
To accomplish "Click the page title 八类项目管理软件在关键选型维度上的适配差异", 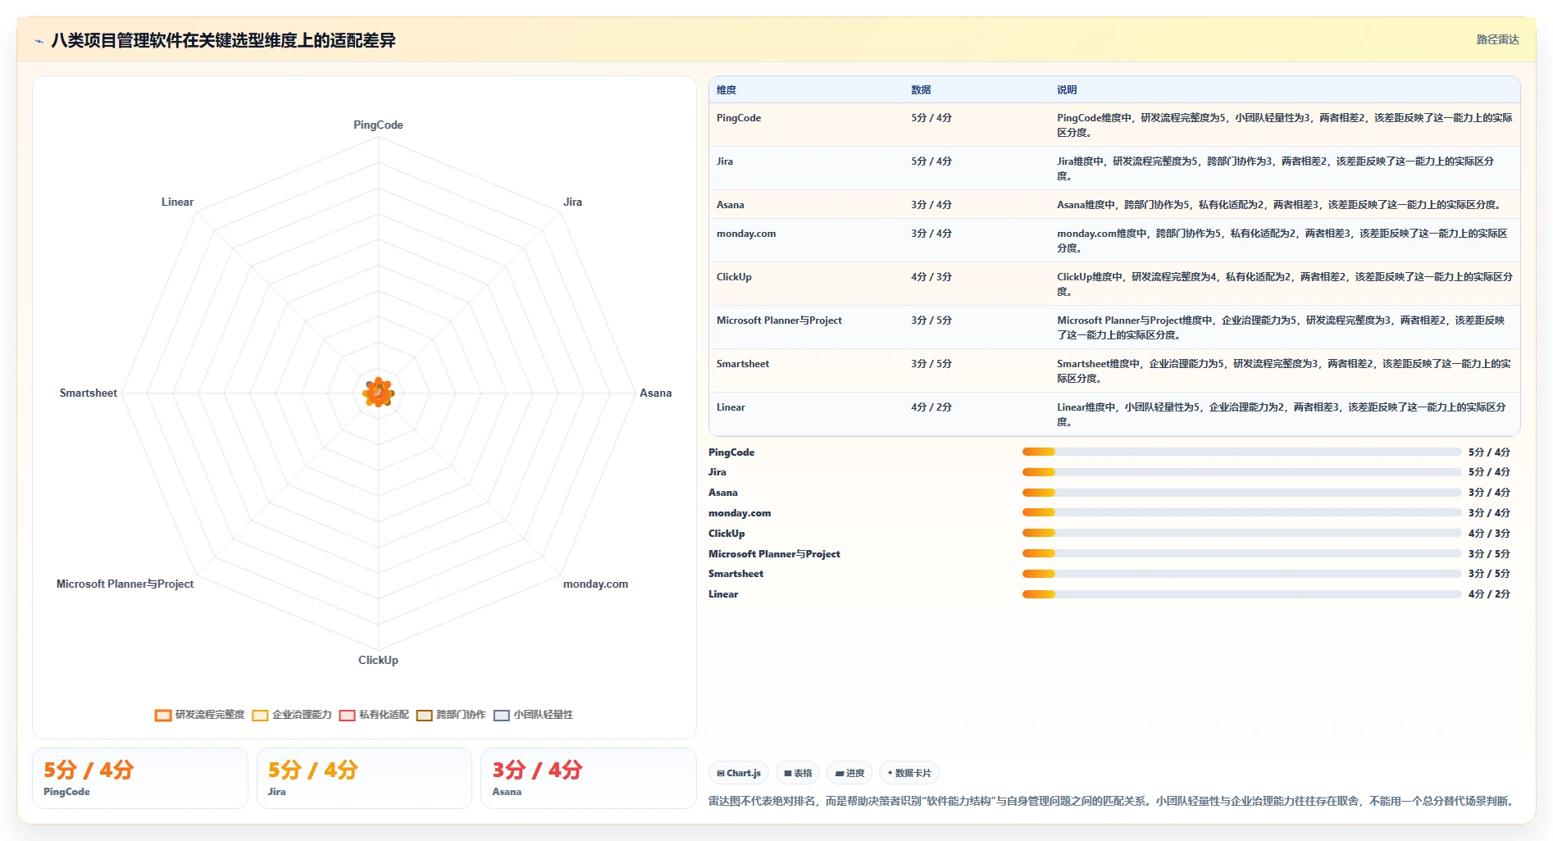I will (x=223, y=40).
